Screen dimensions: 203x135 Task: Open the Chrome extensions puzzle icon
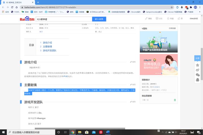point(191,7)
